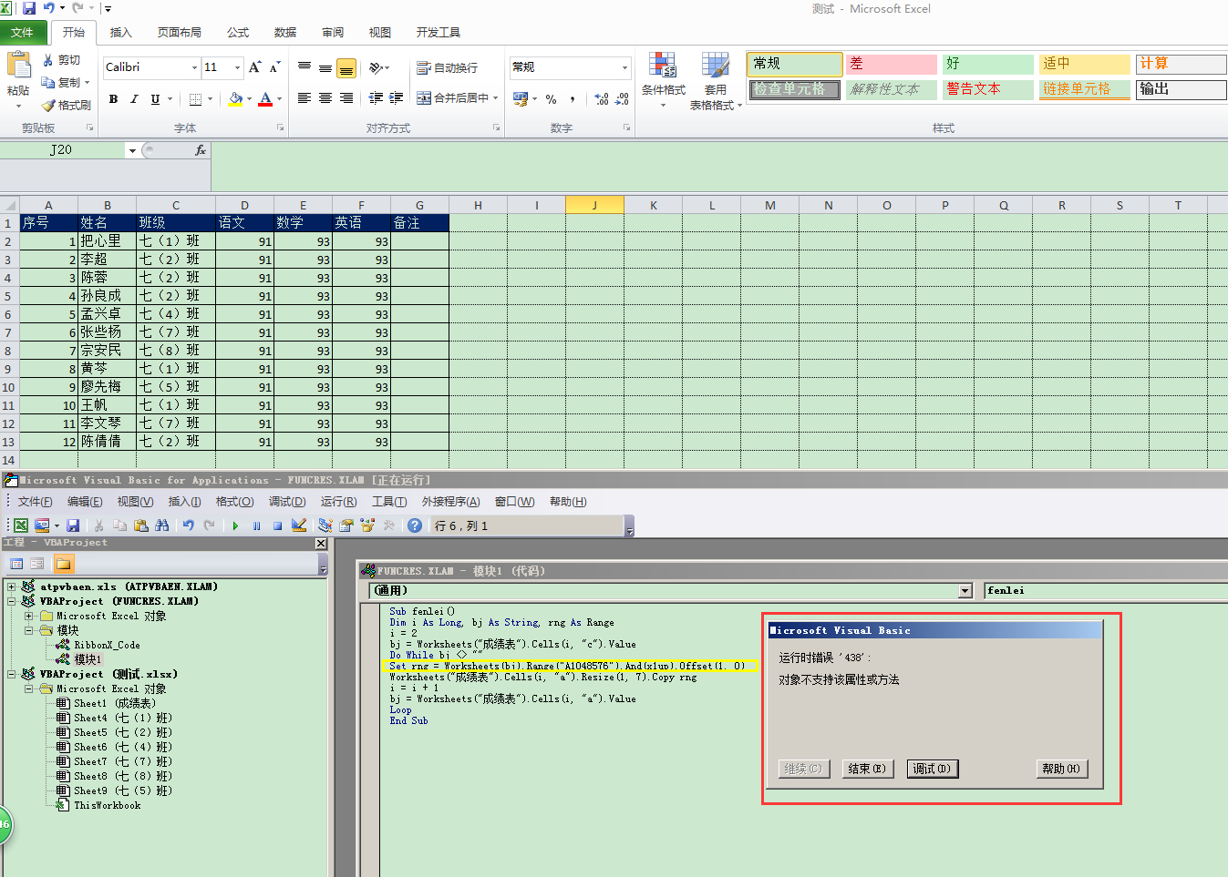This screenshot has height=877, width=1228.
Task: Click the Insert UserForm icon in VBA toolbar
Action: [42, 525]
